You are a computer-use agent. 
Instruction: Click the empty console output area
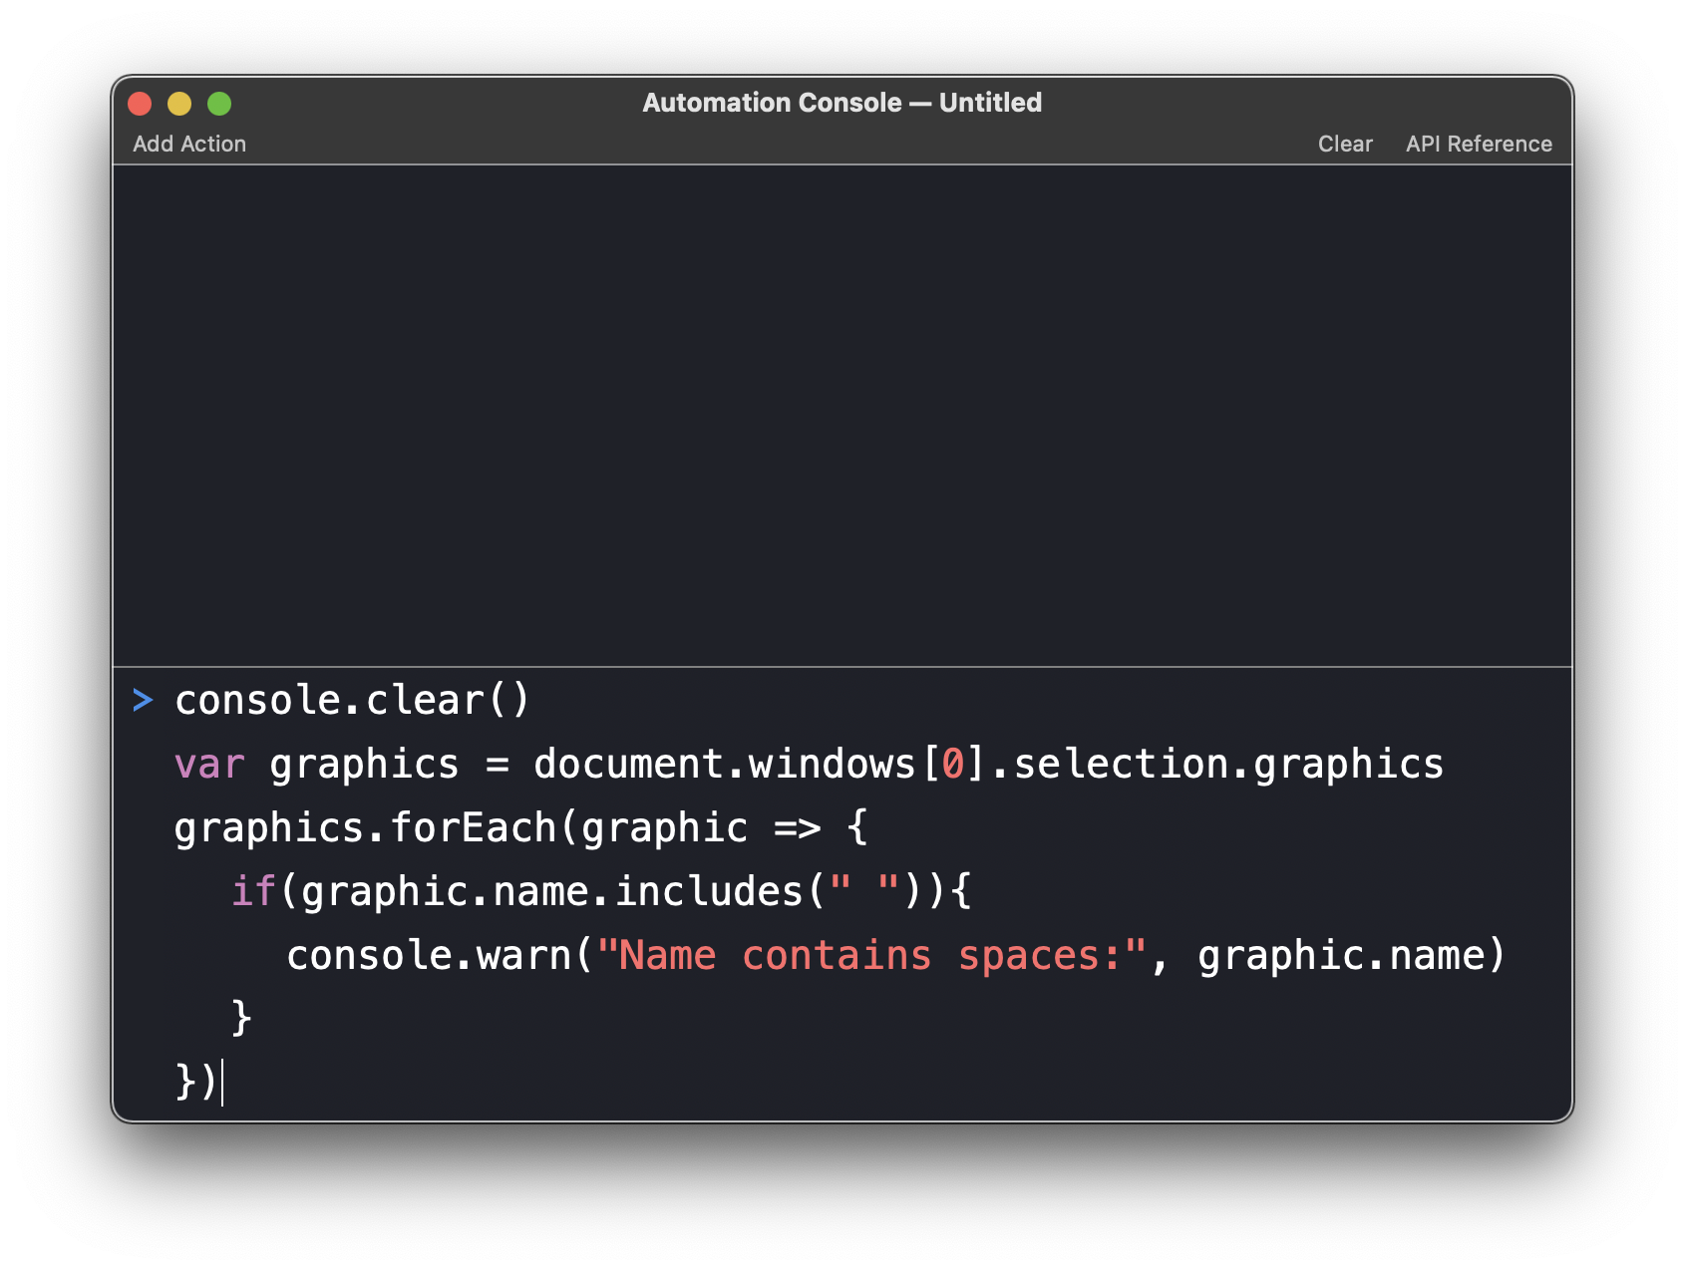point(842,415)
